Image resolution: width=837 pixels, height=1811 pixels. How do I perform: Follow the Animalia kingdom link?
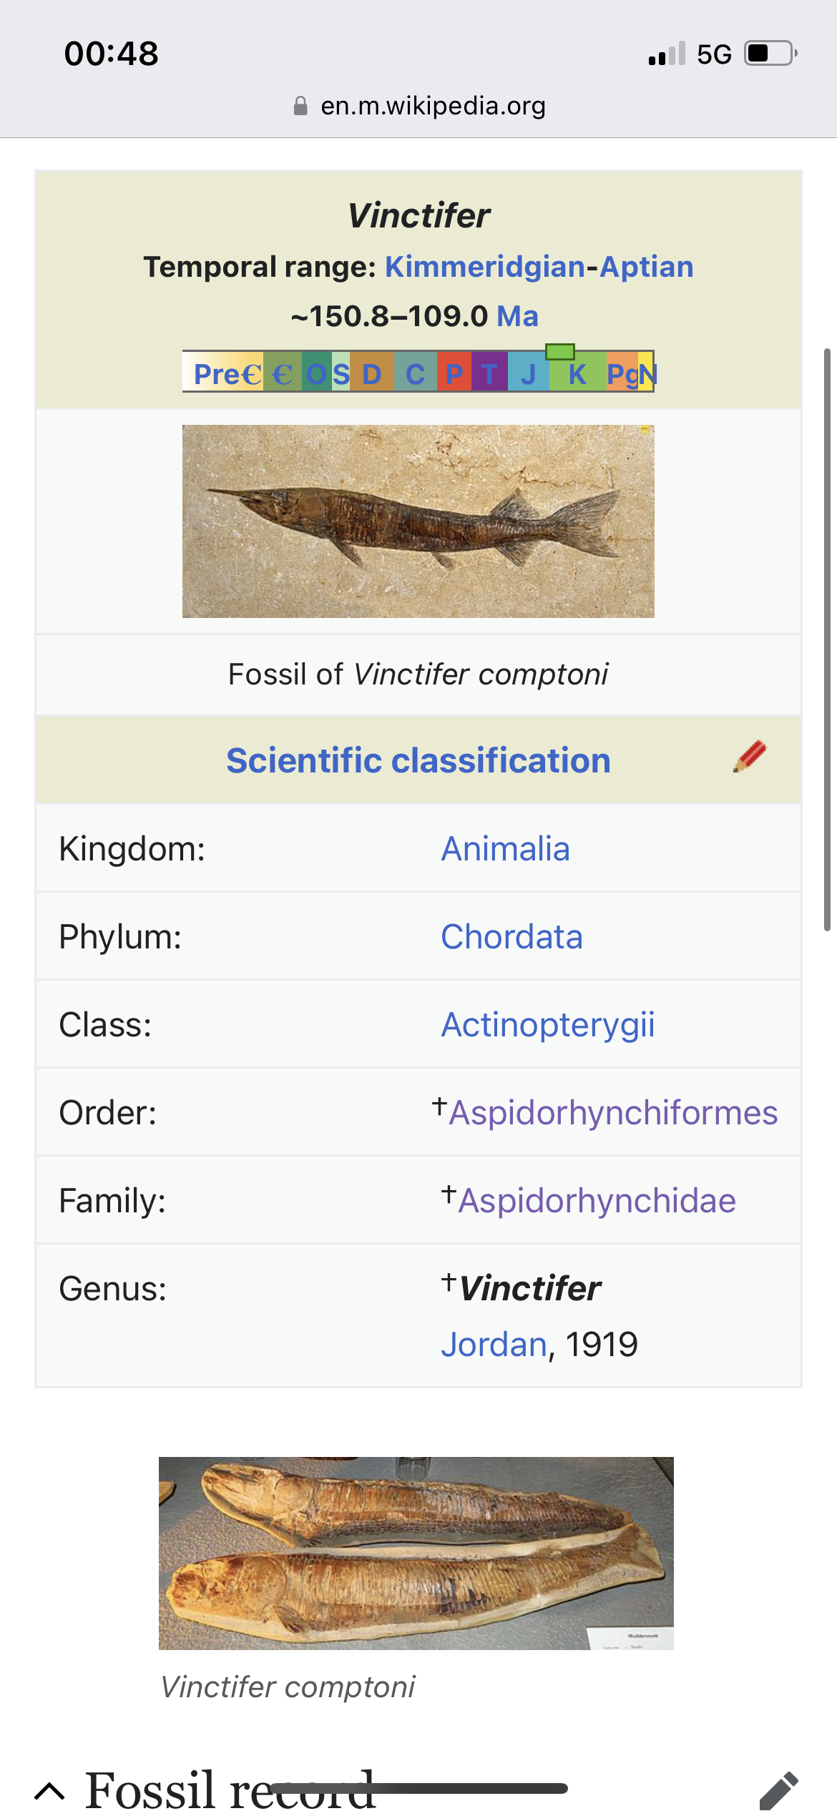coord(505,849)
